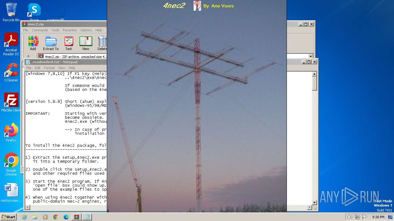Click the Add button in WinRAR toolbar
394x221 pixels.
(33, 43)
